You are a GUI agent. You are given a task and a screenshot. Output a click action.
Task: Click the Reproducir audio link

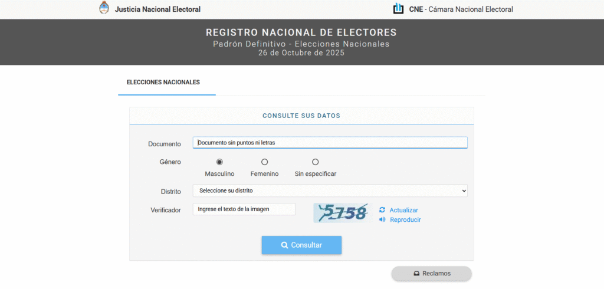[x=405, y=219]
